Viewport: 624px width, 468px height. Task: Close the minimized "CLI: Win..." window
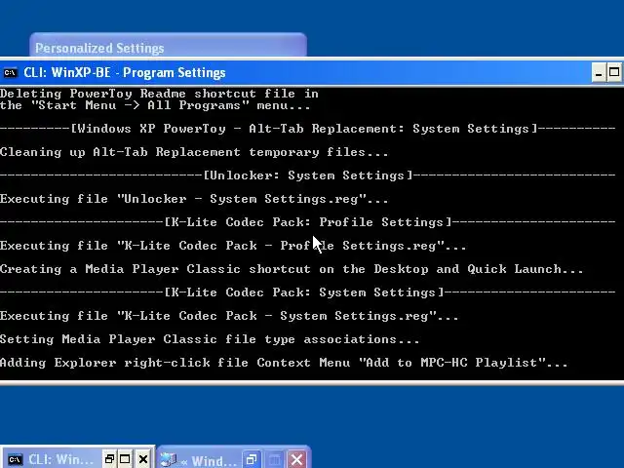pos(143,459)
